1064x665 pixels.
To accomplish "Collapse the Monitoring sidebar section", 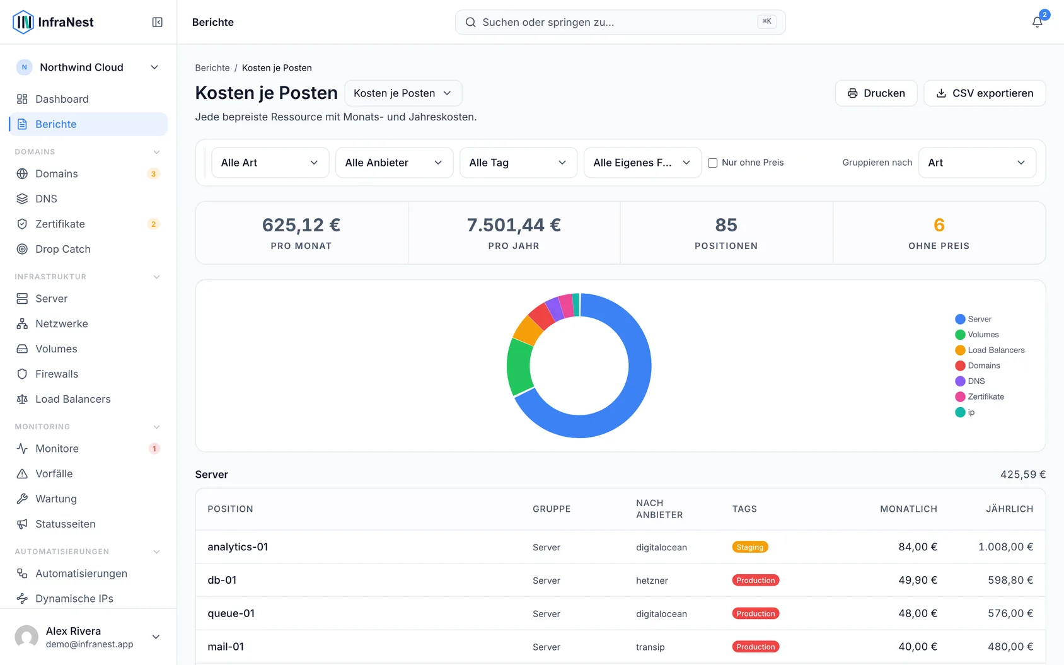I will click(156, 427).
